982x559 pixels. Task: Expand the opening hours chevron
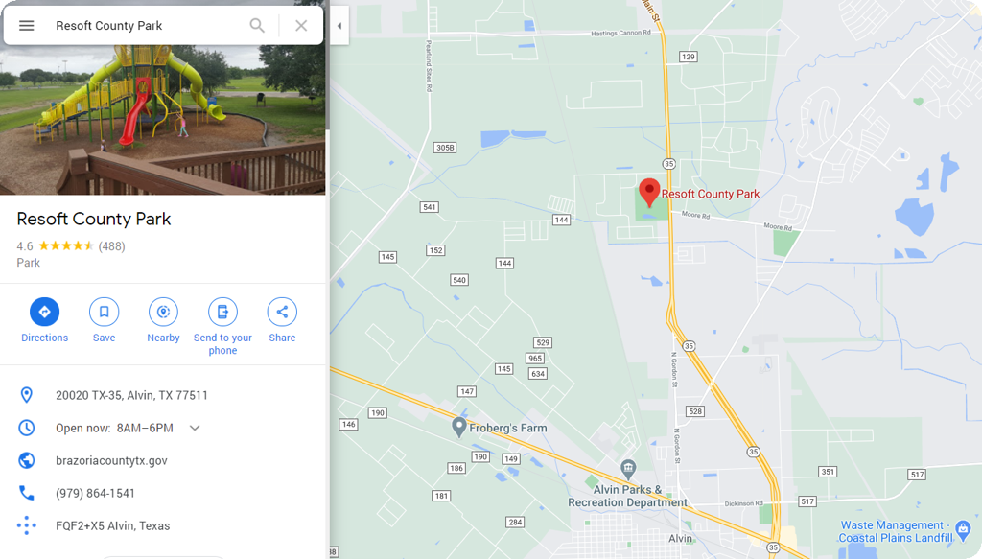pyautogui.click(x=195, y=429)
